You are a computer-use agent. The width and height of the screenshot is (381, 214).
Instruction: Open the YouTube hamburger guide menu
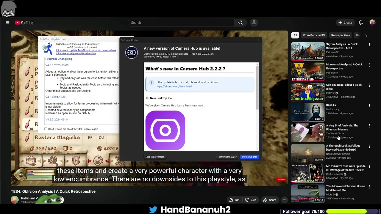7,23
